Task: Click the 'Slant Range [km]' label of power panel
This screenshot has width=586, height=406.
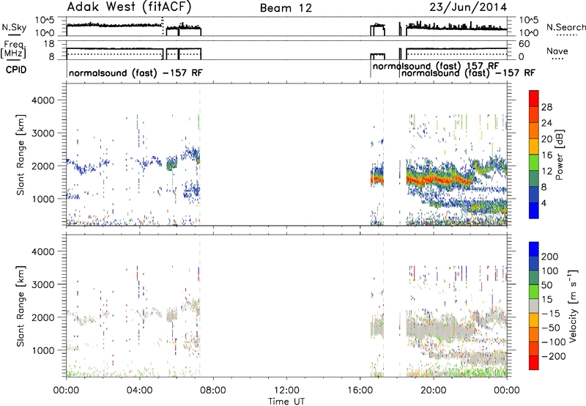Action: (x=21, y=155)
